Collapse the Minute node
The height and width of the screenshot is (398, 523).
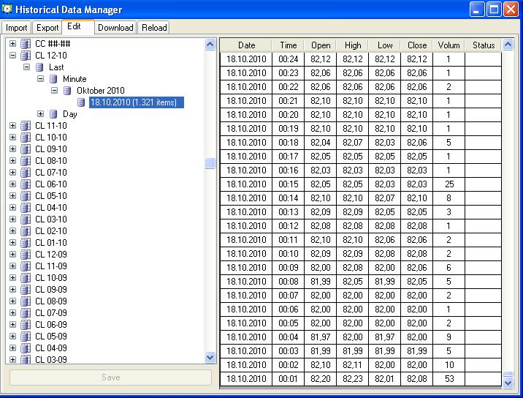pos(40,79)
